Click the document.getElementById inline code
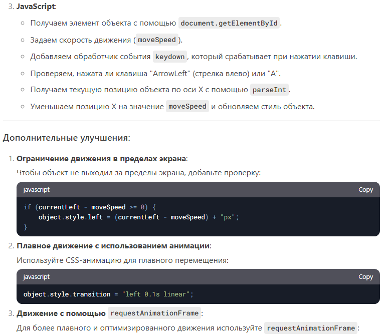 [230, 23]
